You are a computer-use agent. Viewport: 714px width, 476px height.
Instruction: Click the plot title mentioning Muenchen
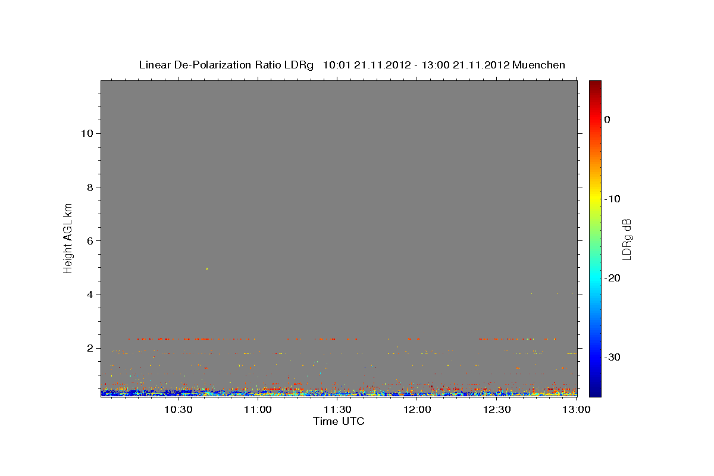352,65
